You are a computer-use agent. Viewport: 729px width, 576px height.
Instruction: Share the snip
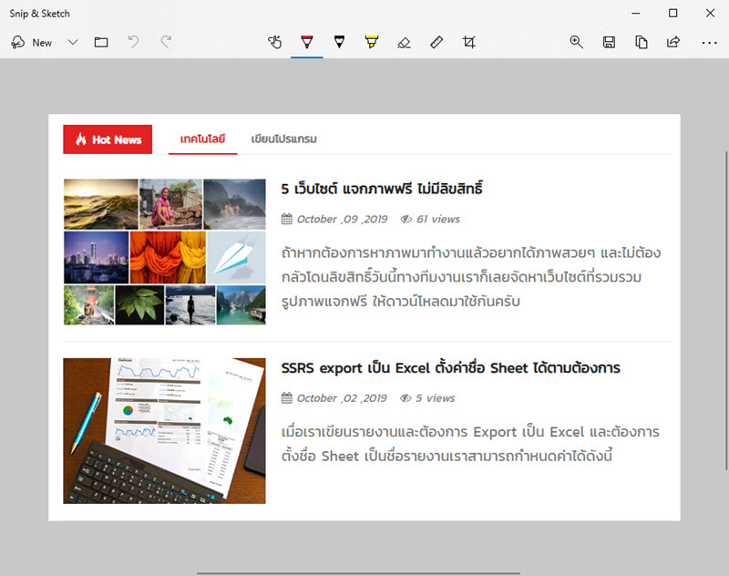(673, 42)
